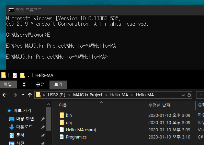Click the navigation pane scrollbar thumb
This screenshot has height=145, width=204.
[48, 119]
